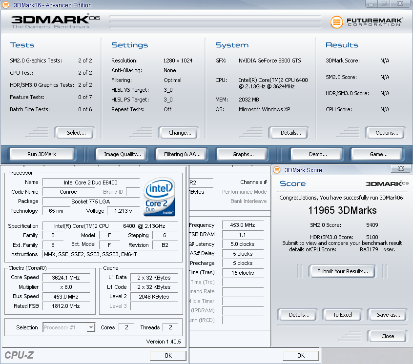Click the 'NVIDIA GeForce 8800 GTS' GFX text
413x364 pixels.
[x=269, y=61]
